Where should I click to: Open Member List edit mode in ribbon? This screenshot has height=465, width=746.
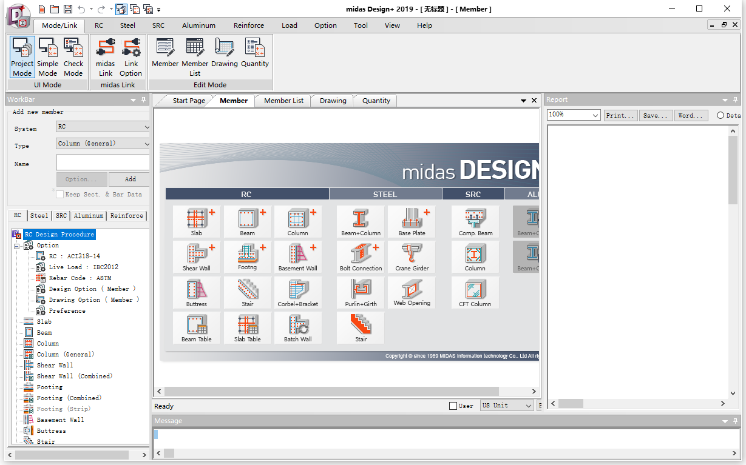tap(195, 57)
